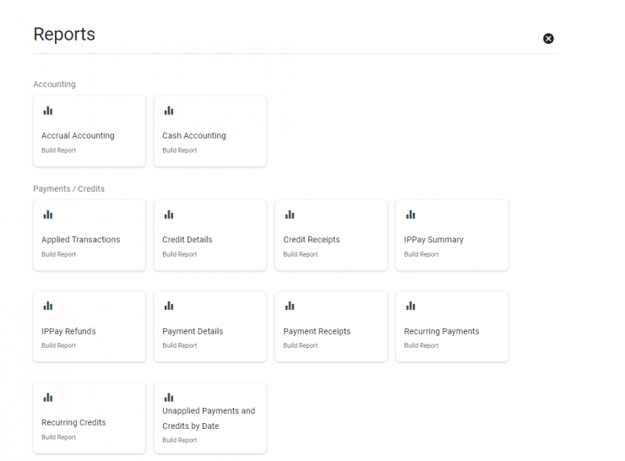625x461 pixels.
Task: Select Build Report under Recurring Payments
Action: [x=421, y=345]
